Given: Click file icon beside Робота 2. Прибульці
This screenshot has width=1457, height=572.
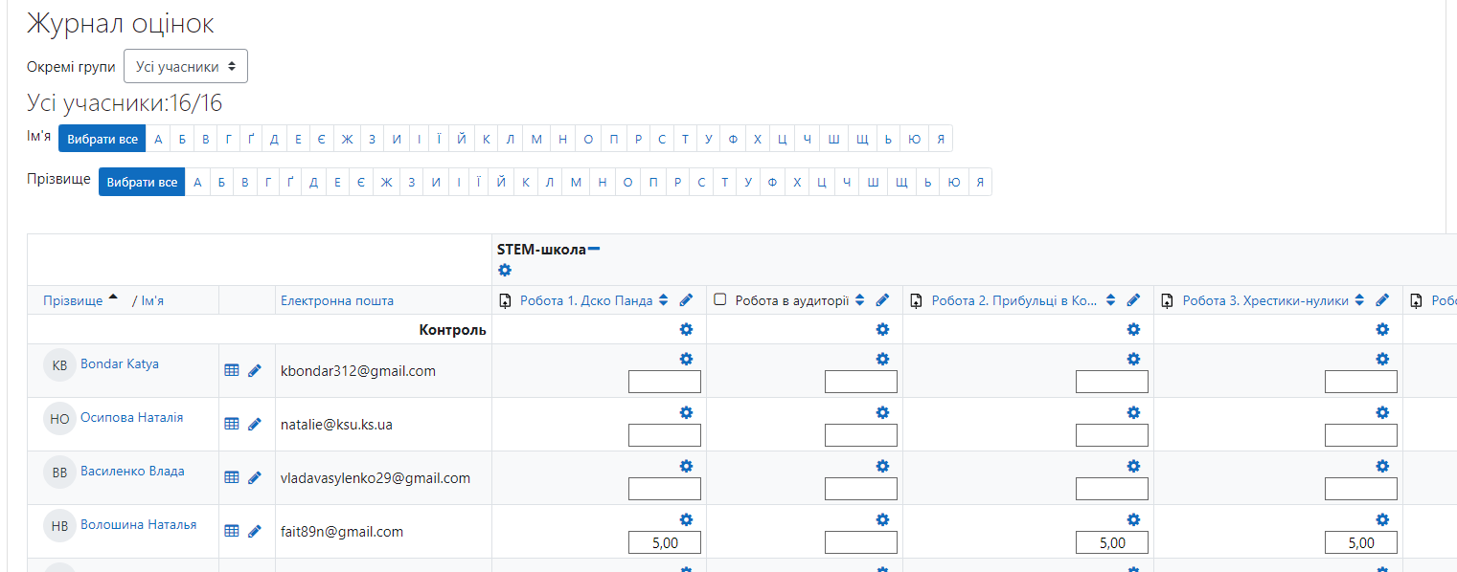Looking at the screenshot, I should tap(916, 300).
